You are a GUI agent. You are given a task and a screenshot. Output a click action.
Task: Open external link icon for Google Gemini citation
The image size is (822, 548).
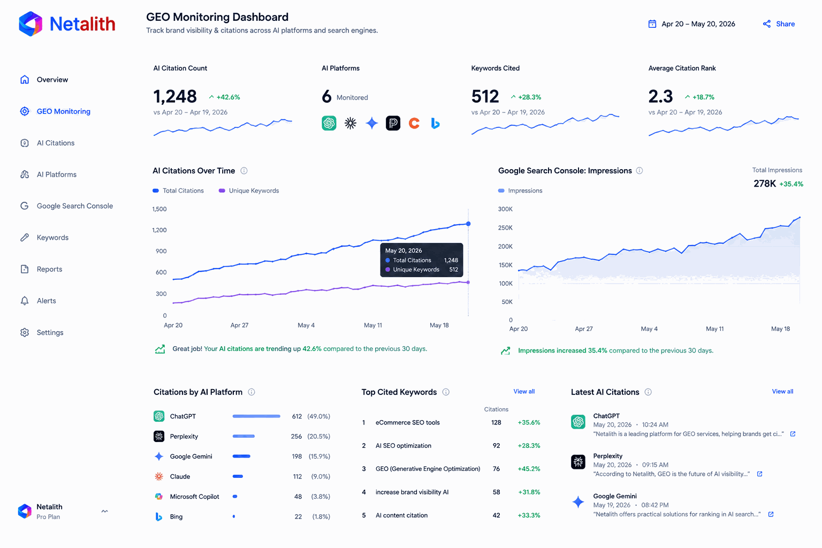pyautogui.click(x=771, y=514)
